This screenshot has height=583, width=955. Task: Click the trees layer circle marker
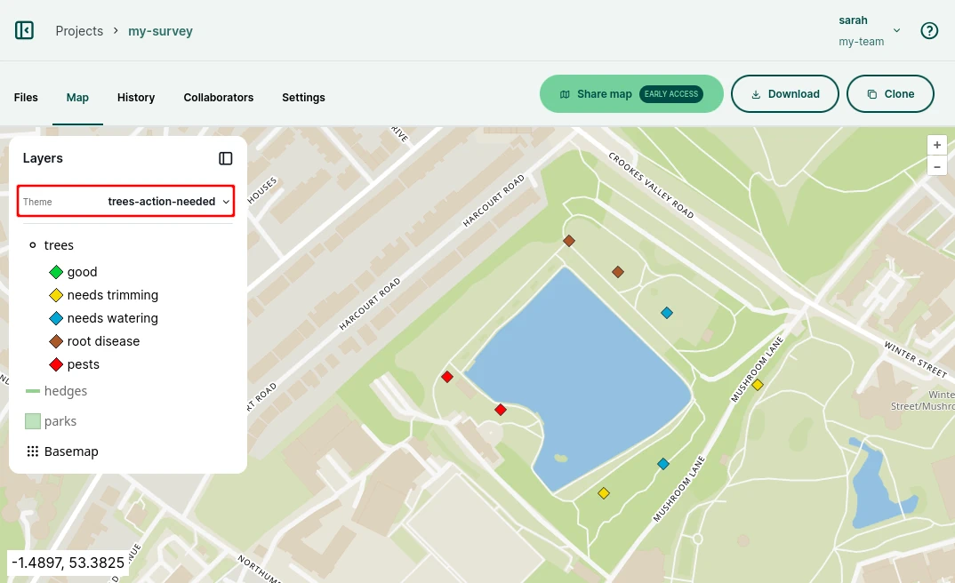tap(33, 245)
